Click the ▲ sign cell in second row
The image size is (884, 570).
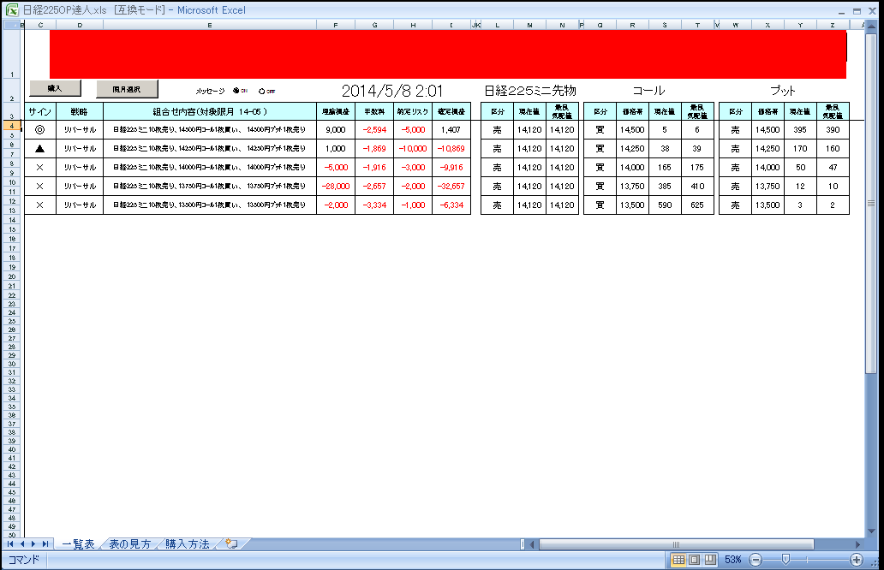(40, 149)
